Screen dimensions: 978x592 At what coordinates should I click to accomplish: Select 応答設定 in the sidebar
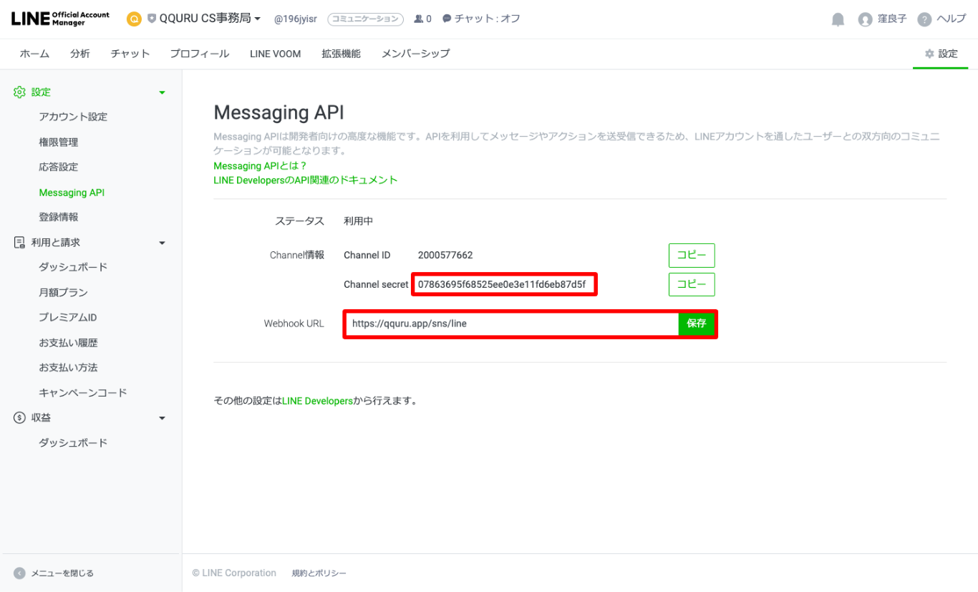click(59, 167)
